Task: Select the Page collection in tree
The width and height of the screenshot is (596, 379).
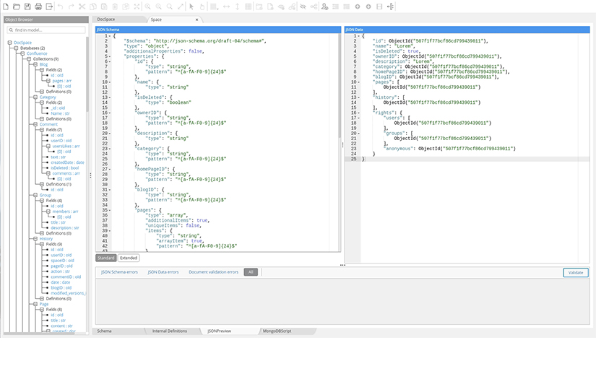Action: point(44,304)
